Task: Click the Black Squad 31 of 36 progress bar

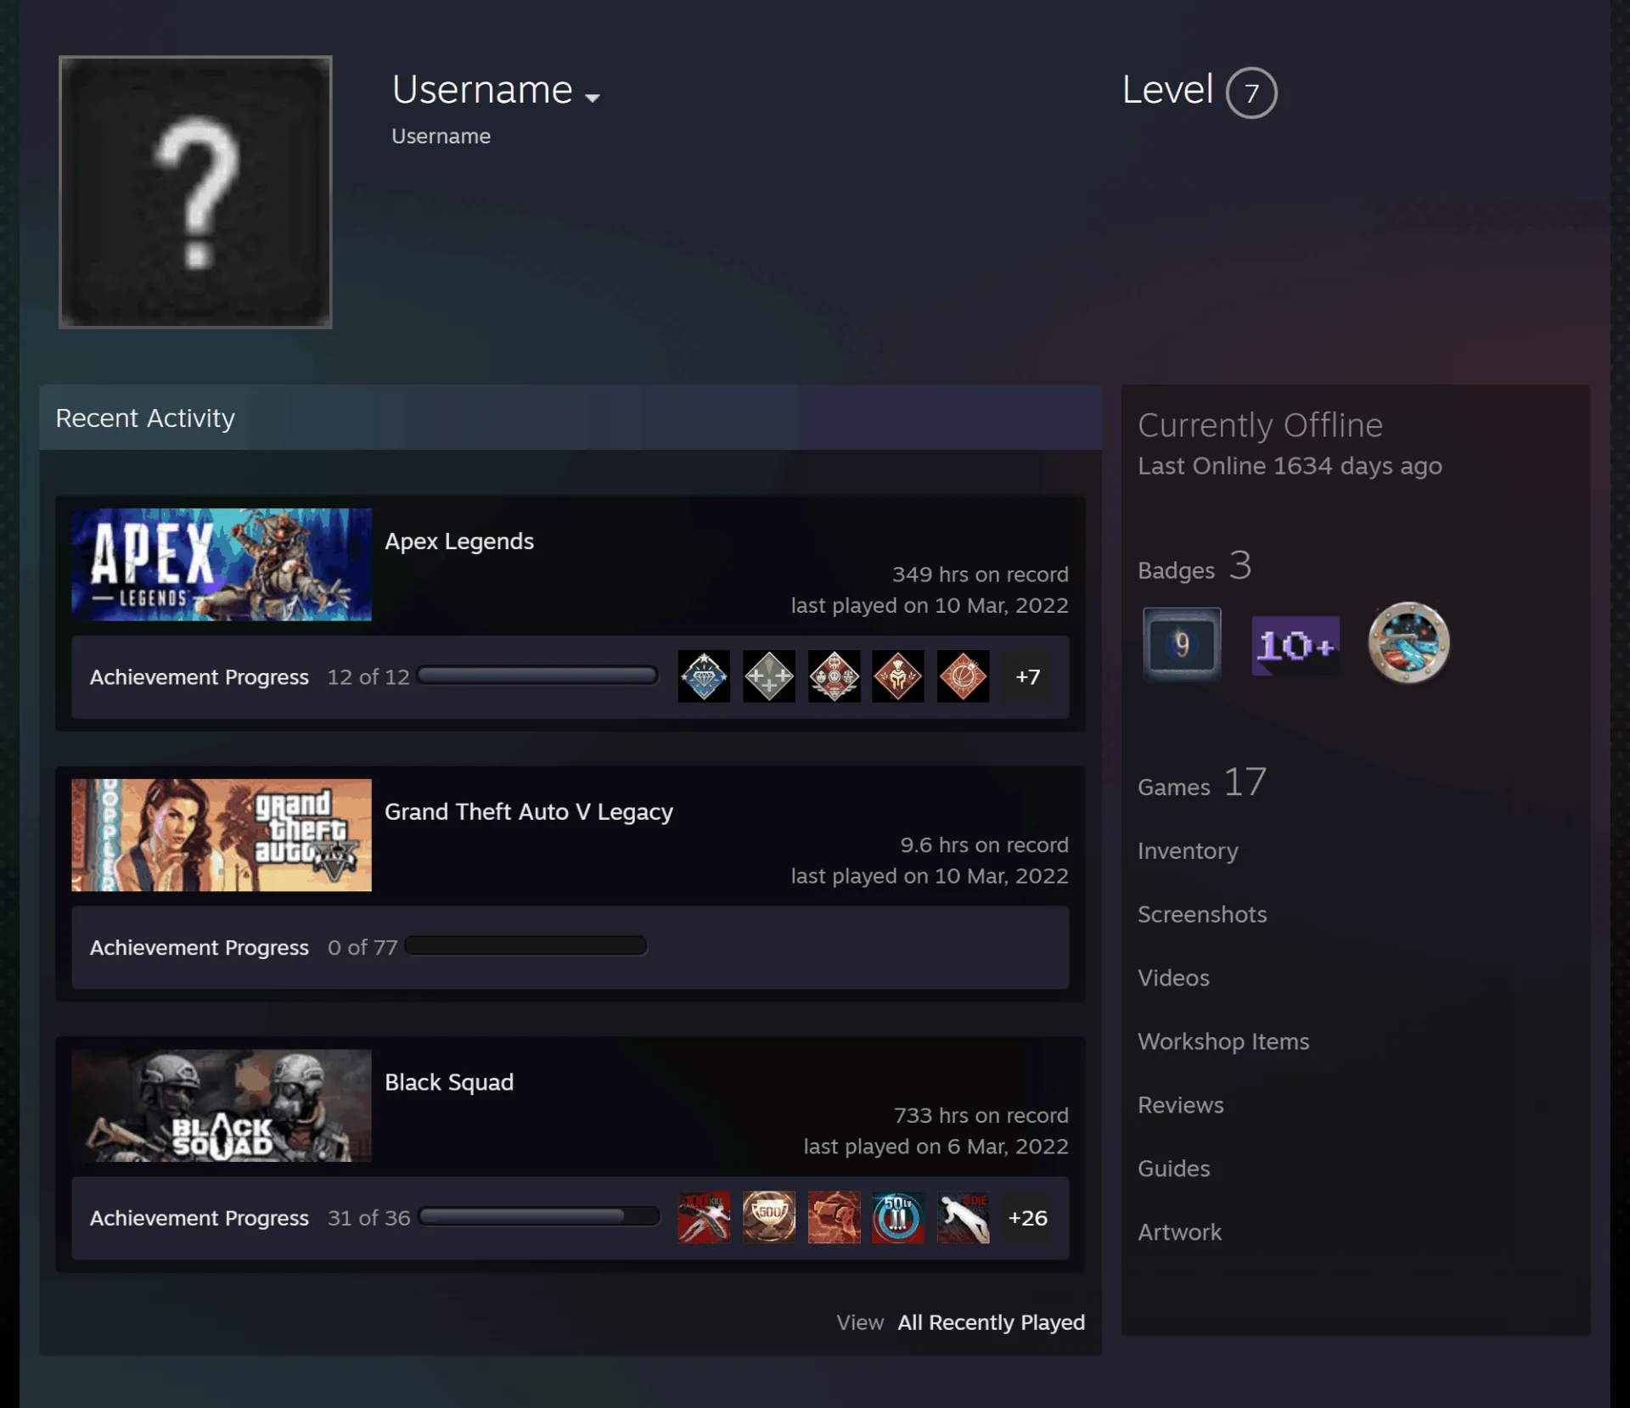Action: click(539, 1216)
